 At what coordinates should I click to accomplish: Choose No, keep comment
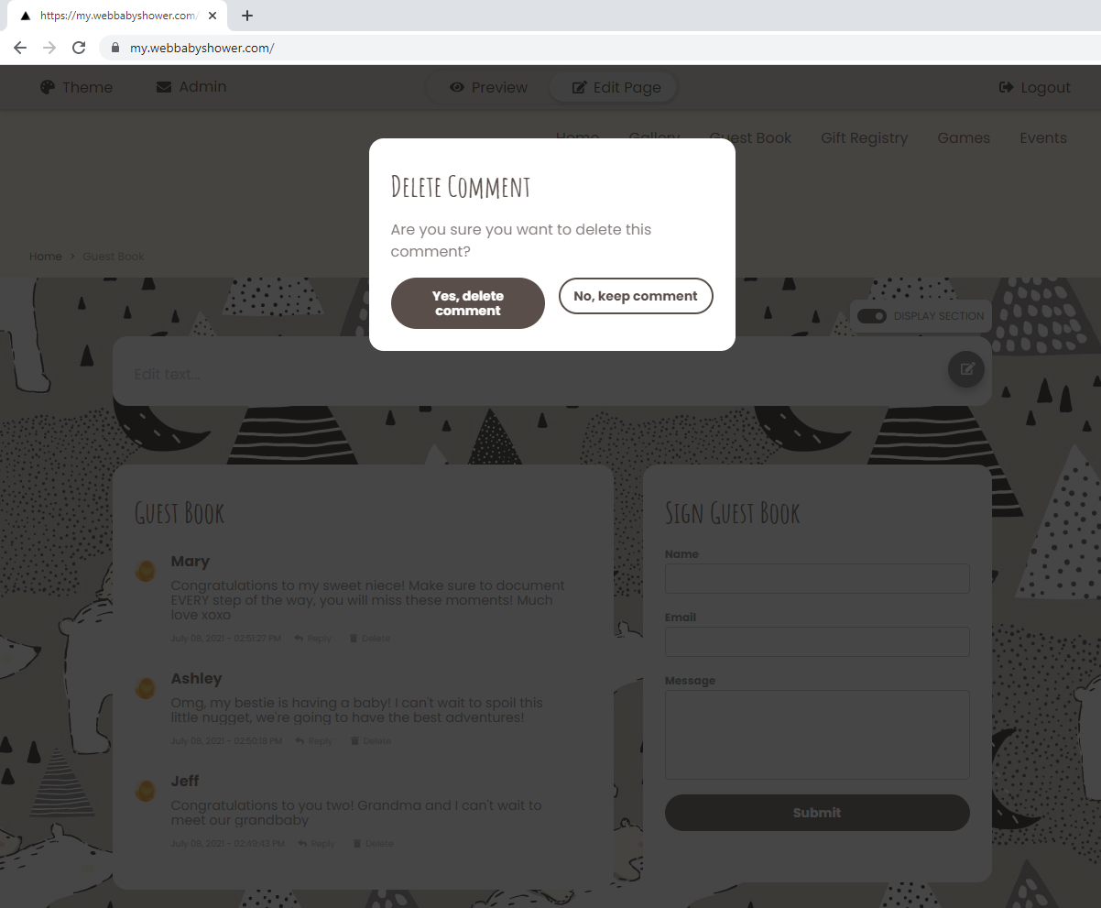636,296
